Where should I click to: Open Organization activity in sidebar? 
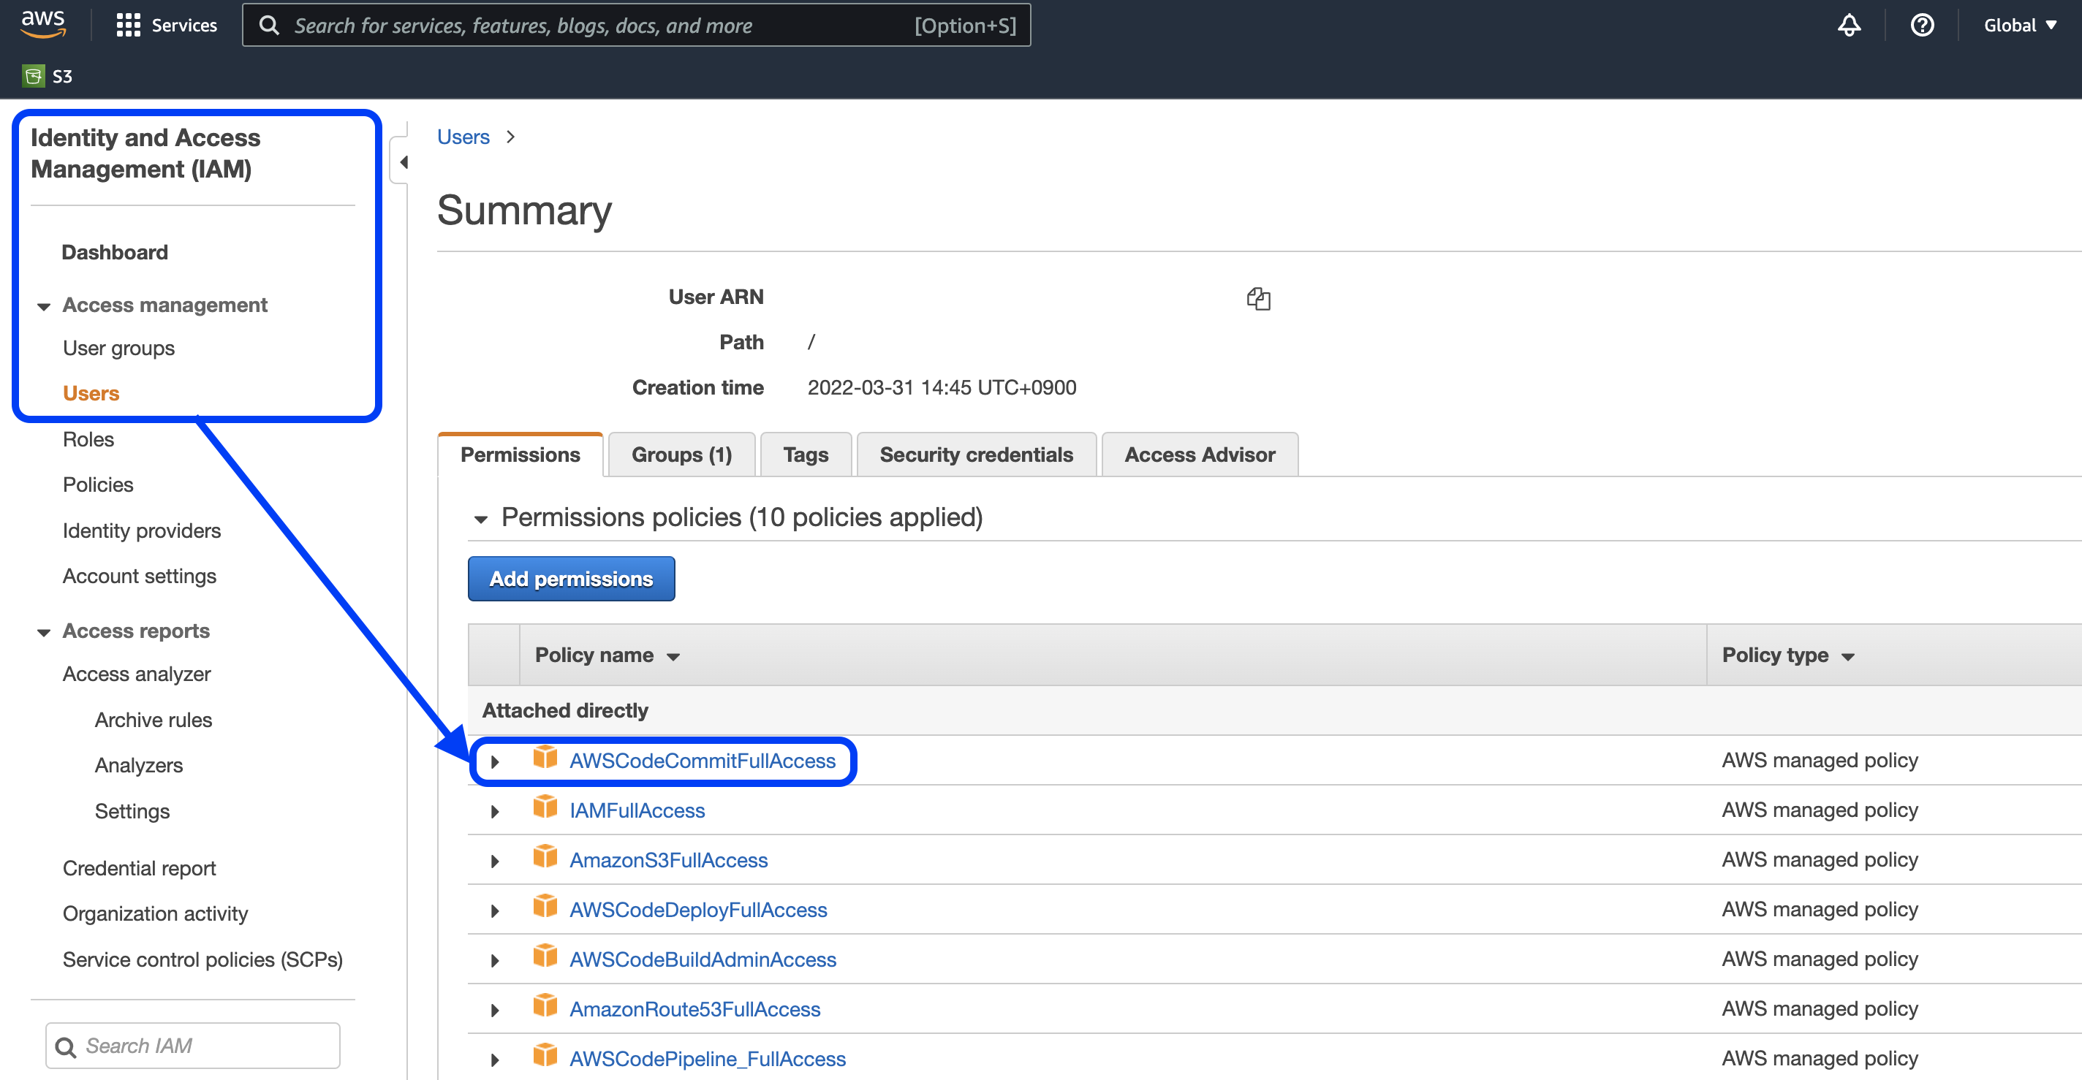[155, 913]
